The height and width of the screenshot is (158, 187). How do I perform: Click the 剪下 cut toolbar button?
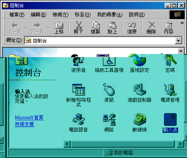78,27
